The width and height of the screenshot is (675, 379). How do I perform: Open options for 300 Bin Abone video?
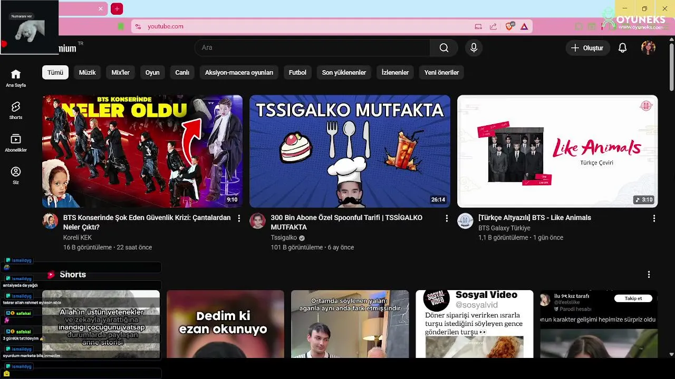click(x=447, y=218)
